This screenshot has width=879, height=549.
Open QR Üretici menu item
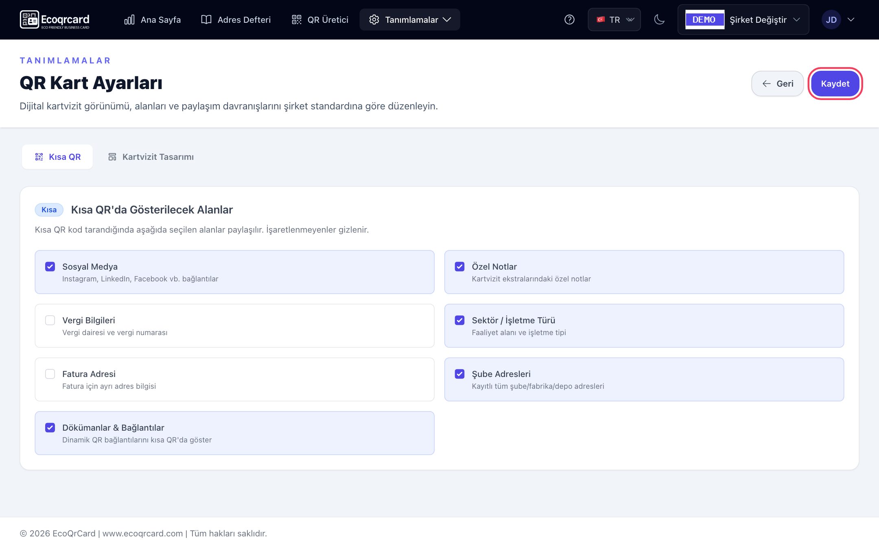(x=320, y=20)
